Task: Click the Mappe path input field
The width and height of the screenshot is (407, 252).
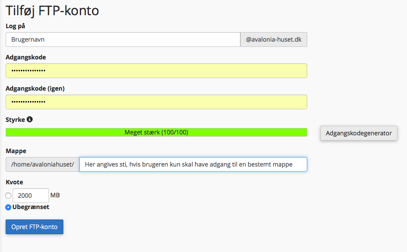Action: click(x=193, y=164)
